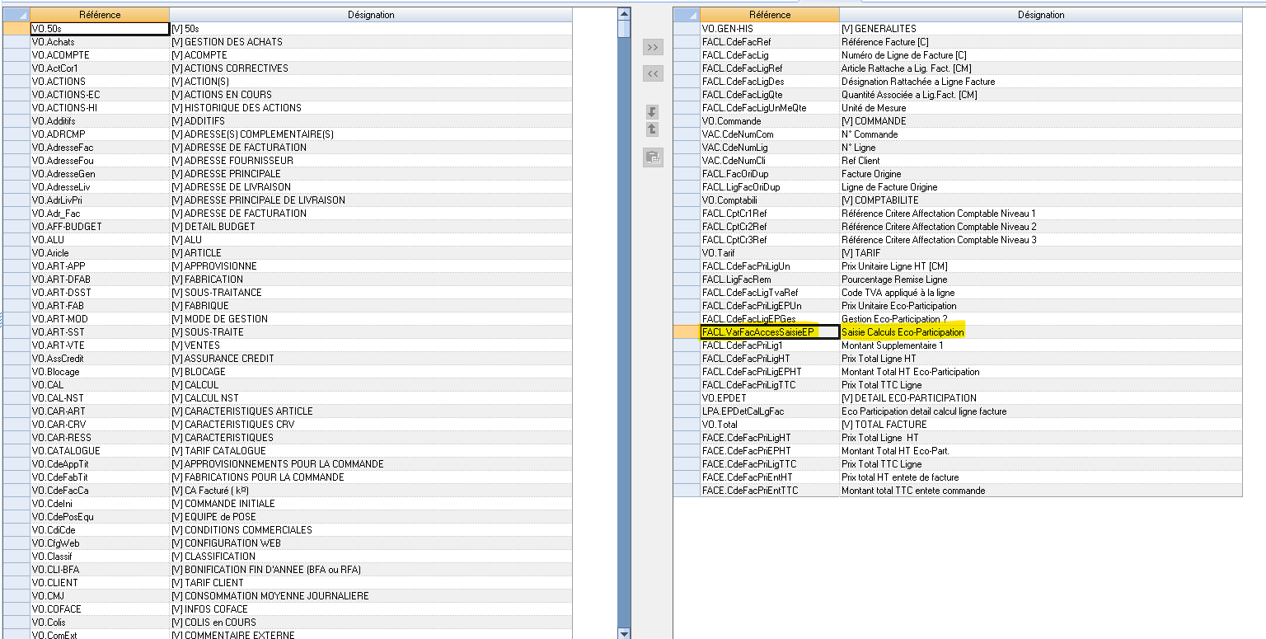Click the VO.50s reference cell
This screenshot has width=1266, height=639.
click(99, 29)
